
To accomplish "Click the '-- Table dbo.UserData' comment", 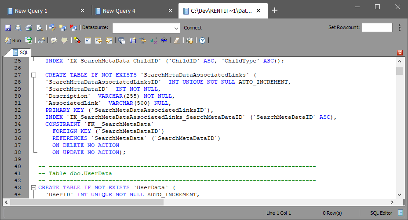I will click(x=75, y=173).
